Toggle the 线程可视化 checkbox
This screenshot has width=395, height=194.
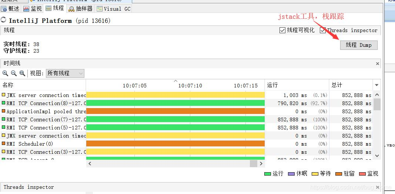point(282,30)
